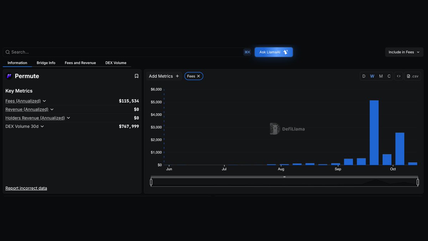Viewport: 428px width, 241px height.
Task: Open the Fees and Revenue tab
Action: coord(80,63)
